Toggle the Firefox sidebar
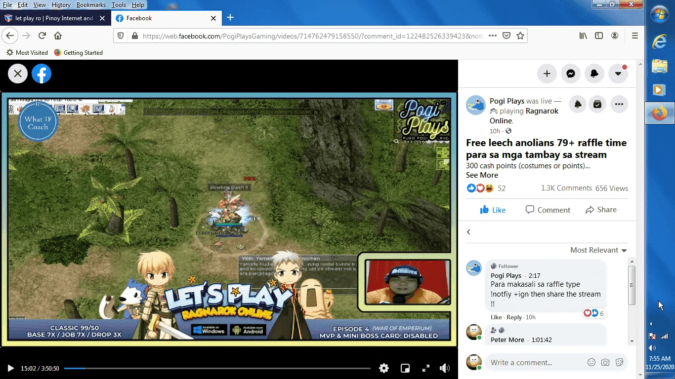675x379 pixels. click(599, 36)
